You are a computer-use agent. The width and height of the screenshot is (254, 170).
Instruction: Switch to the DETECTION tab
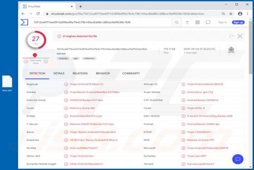37,73
